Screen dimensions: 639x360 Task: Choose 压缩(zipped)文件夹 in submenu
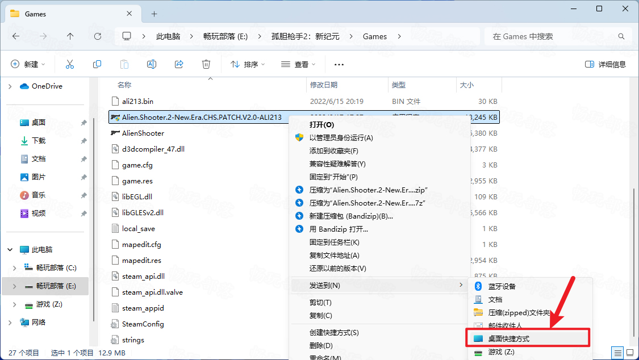pyautogui.click(x=530, y=312)
